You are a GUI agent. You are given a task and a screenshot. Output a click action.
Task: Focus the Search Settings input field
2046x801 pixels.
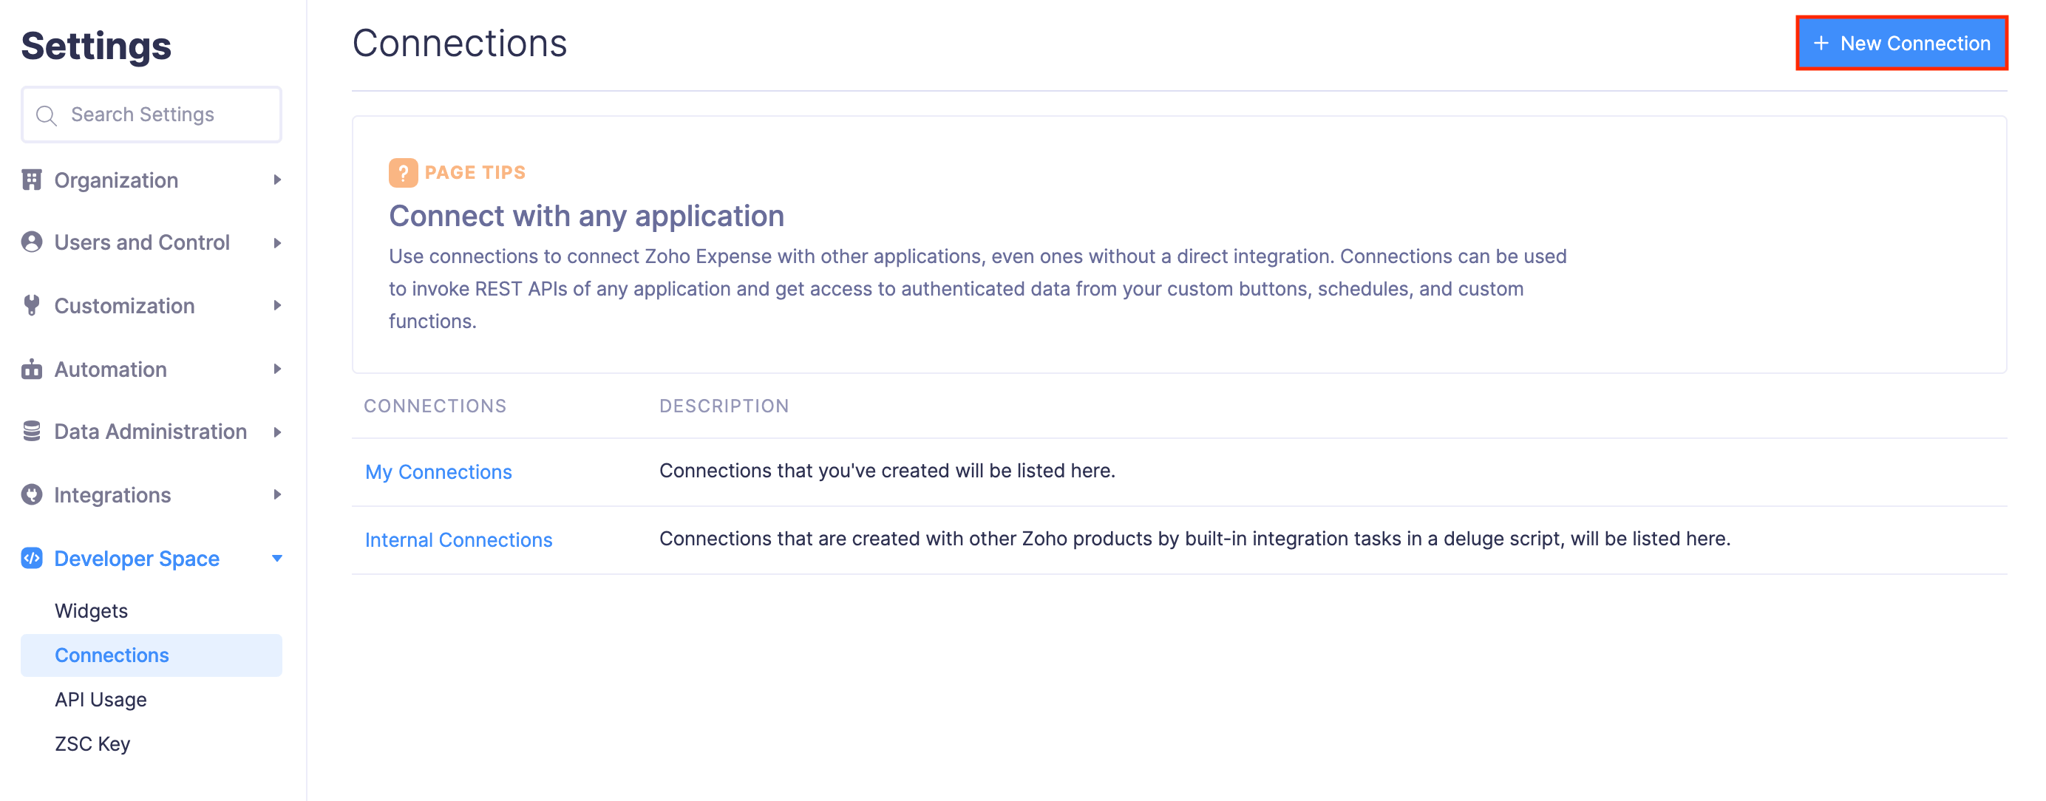pyautogui.click(x=167, y=115)
